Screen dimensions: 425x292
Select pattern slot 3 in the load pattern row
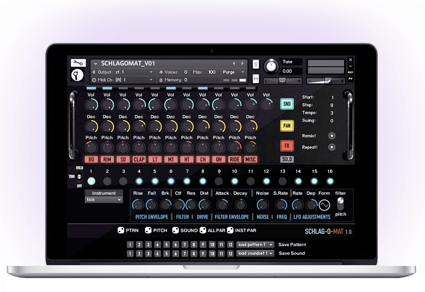tap(148, 244)
